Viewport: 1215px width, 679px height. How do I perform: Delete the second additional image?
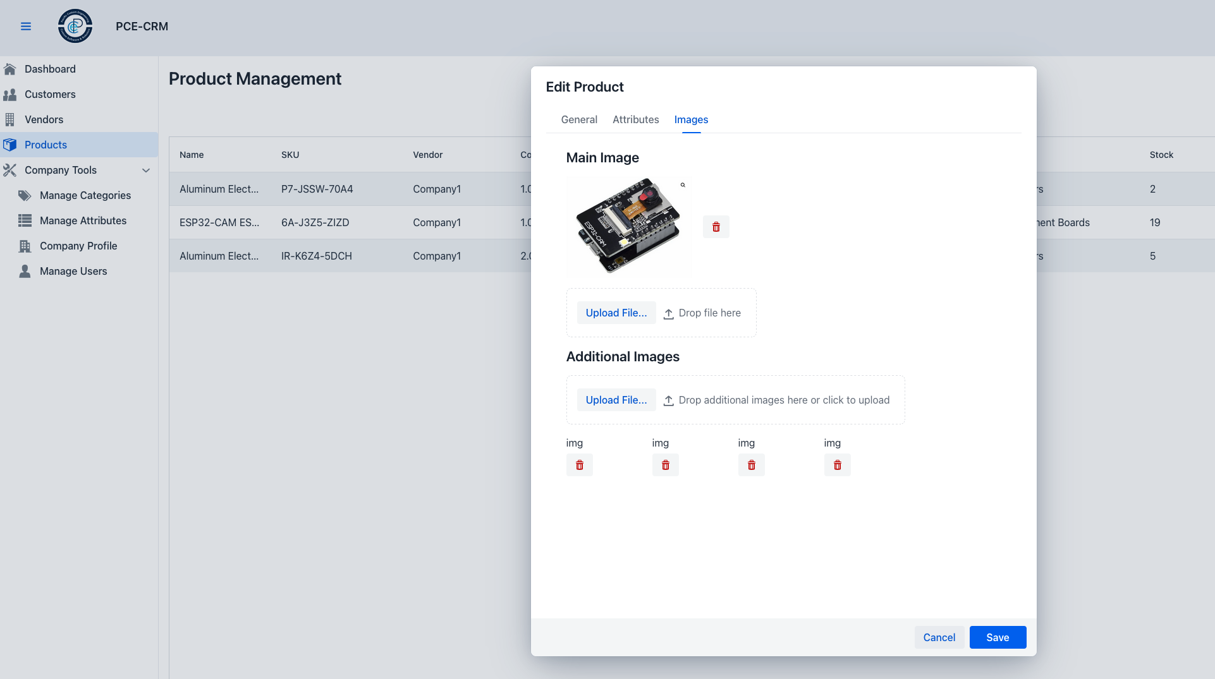coord(665,466)
